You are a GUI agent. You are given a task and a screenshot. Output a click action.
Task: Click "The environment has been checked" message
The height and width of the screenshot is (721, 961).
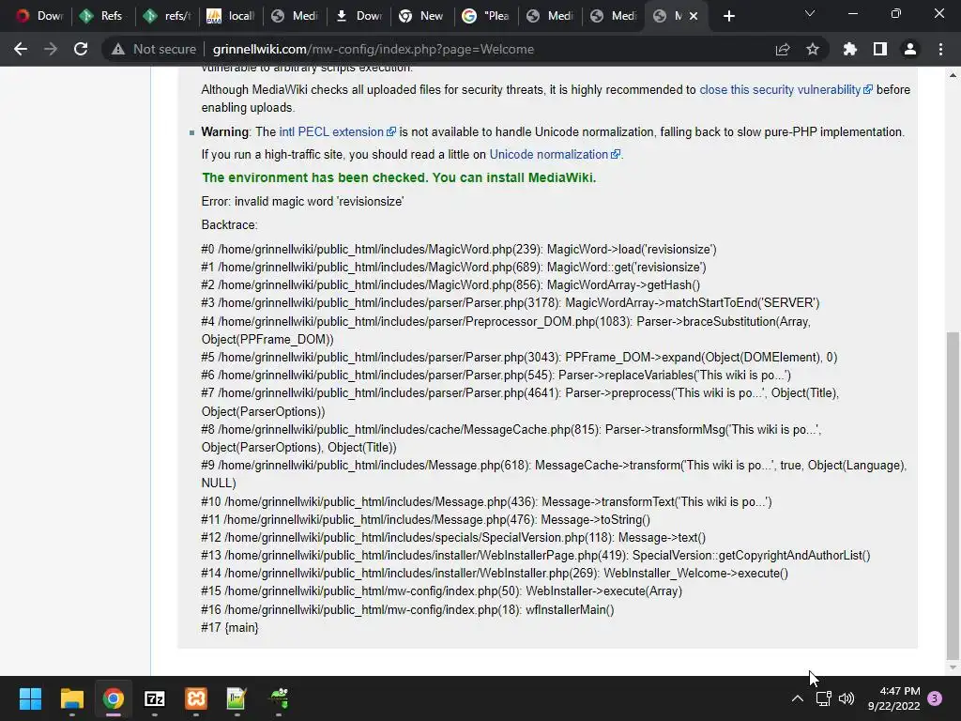(399, 177)
